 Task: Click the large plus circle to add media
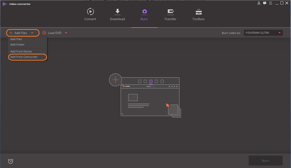point(116,80)
